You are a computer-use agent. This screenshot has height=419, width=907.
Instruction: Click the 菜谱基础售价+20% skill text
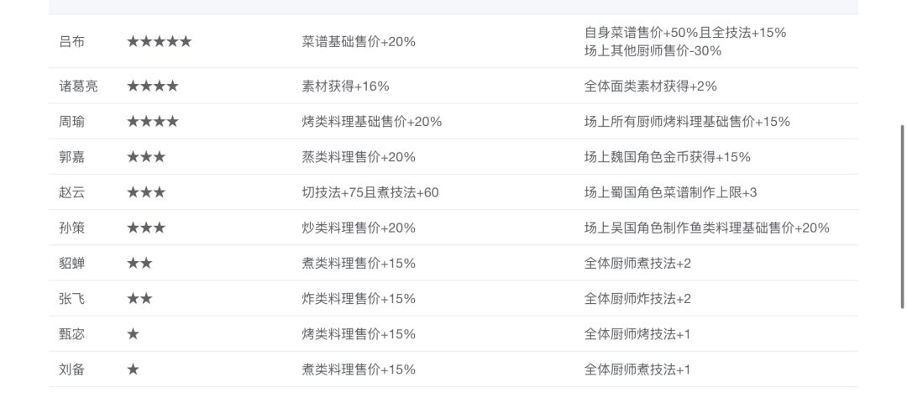(x=359, y=41)
